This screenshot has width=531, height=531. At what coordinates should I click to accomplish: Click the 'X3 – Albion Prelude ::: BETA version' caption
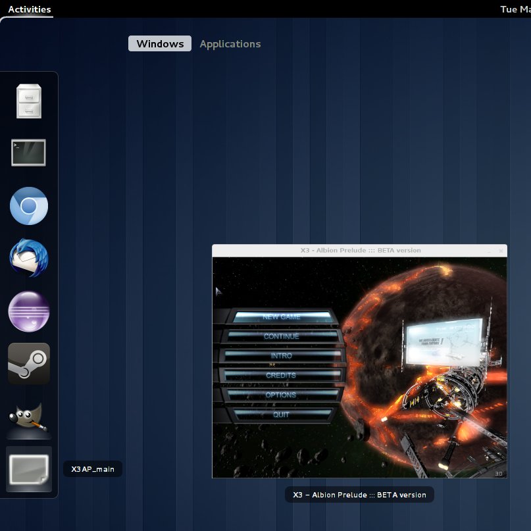click(x=359, y=495)
